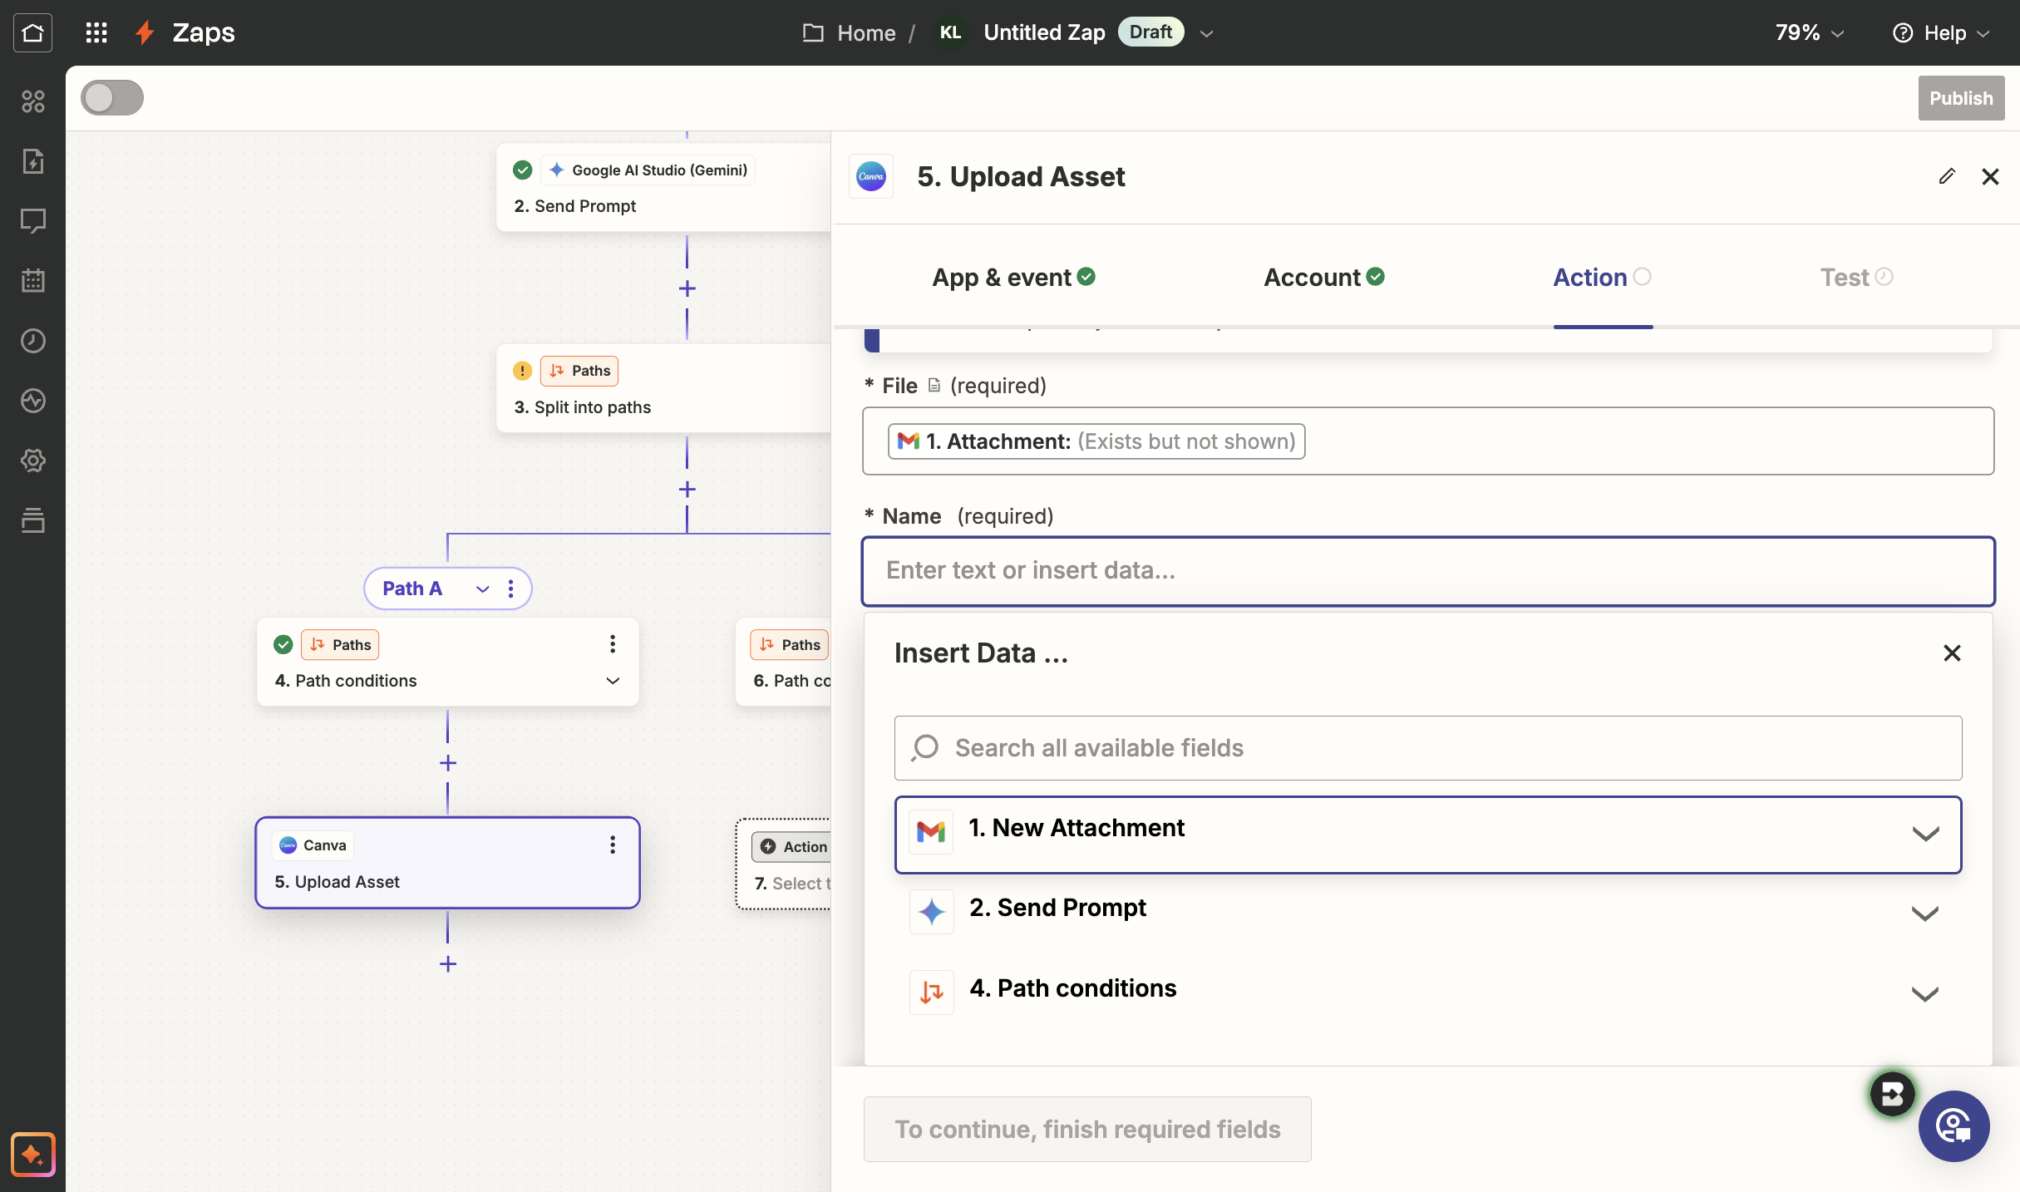The width and height of the screenshot is (2020, 1192).
Task: Open the activity status sidebar icon
Action: [x=32, y=401]
